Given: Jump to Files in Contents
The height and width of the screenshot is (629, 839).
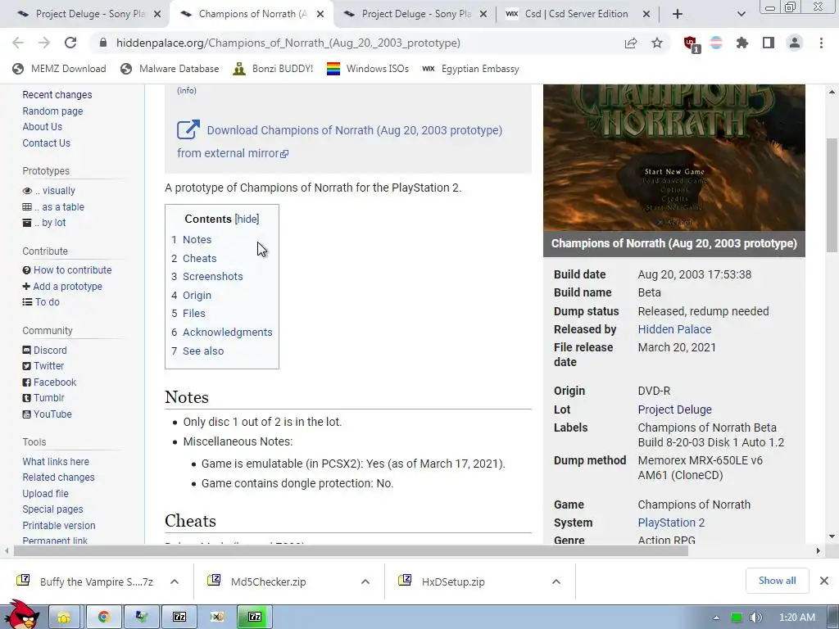Looking at the screenshot, I should pyautogui.click(x=193, y=314).
